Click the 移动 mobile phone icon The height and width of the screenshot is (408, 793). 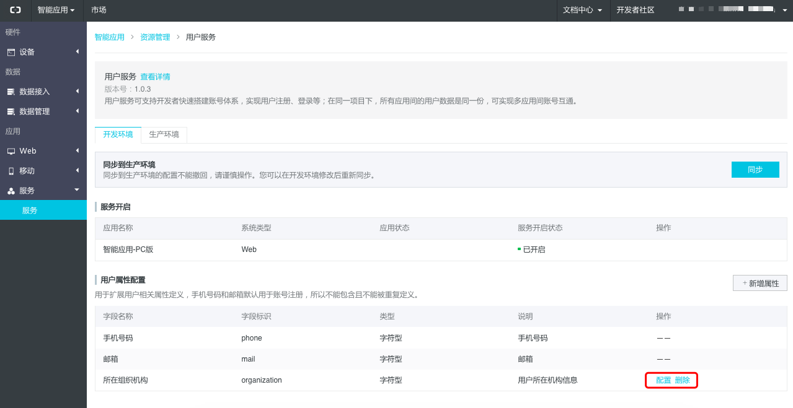point(11,171)
